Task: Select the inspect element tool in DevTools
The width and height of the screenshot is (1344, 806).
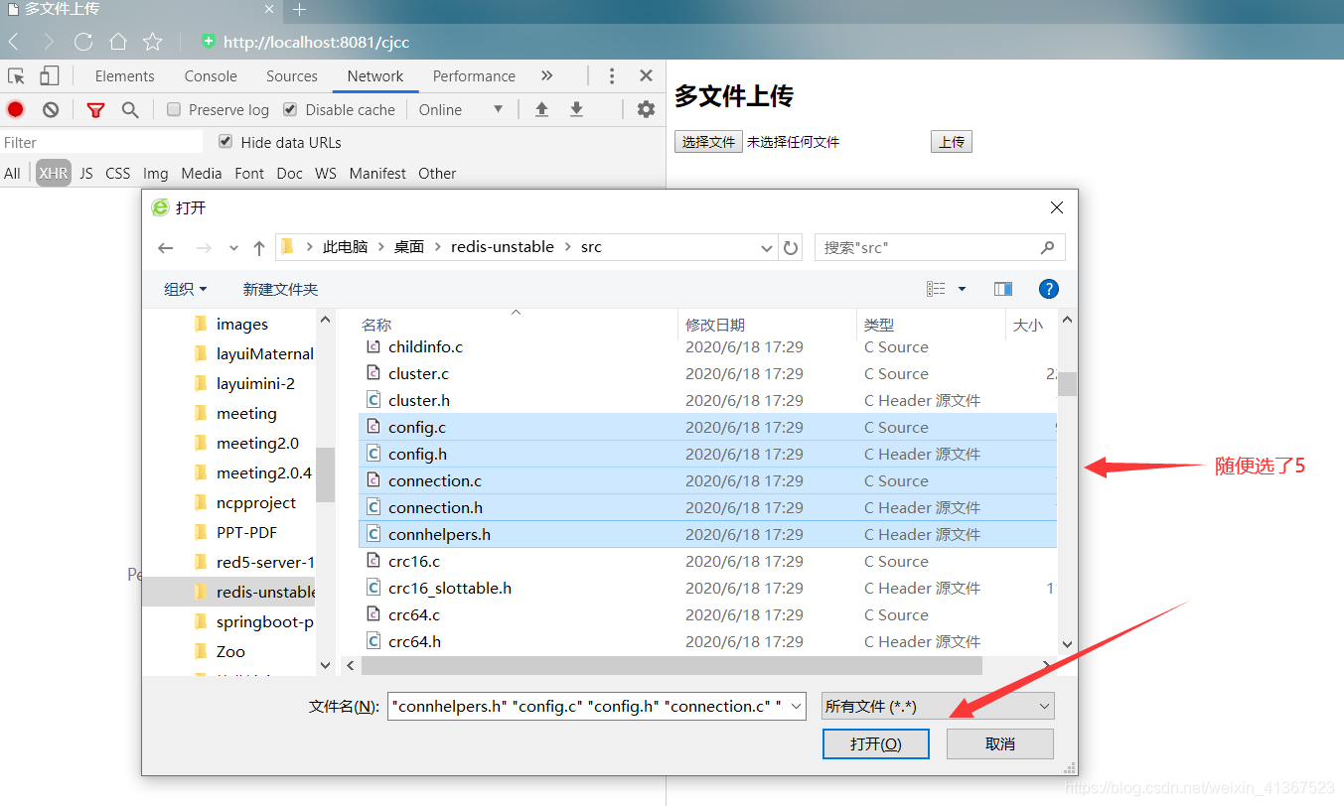Action: (17, 75)
